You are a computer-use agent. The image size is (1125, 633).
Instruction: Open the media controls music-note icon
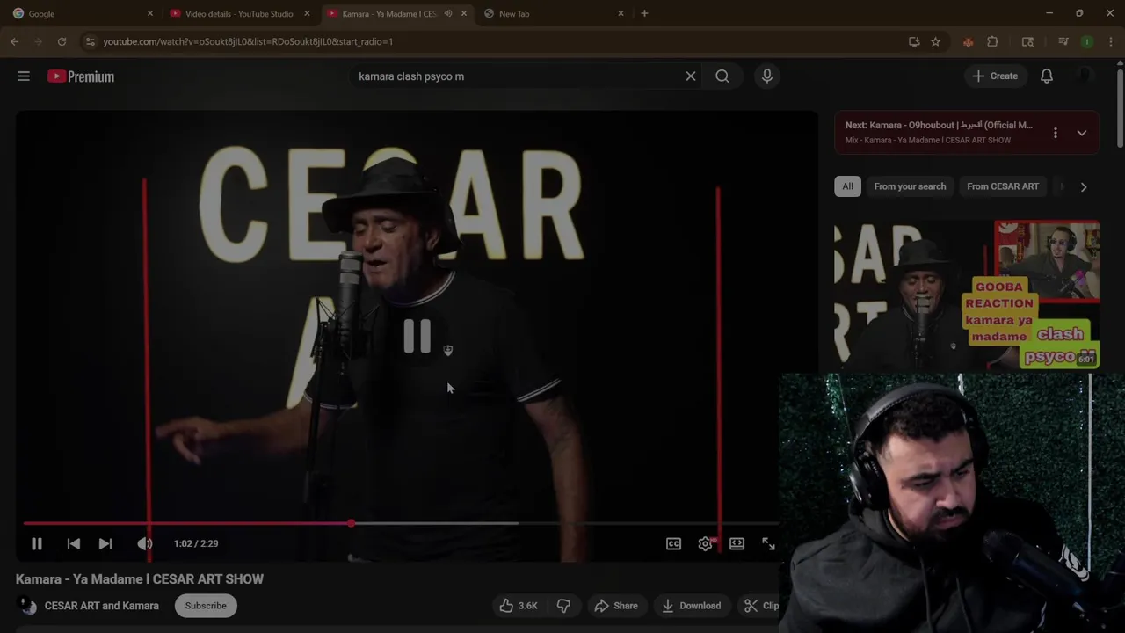pyautogui.click(x=1063, y=41)
